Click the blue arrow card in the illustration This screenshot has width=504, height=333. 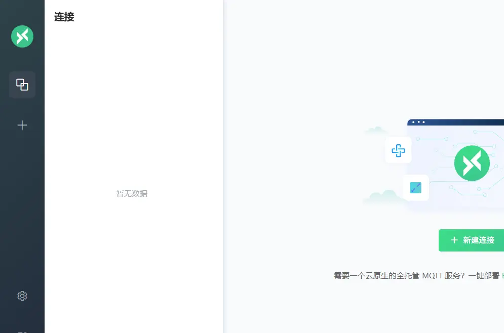coord(416,187)
